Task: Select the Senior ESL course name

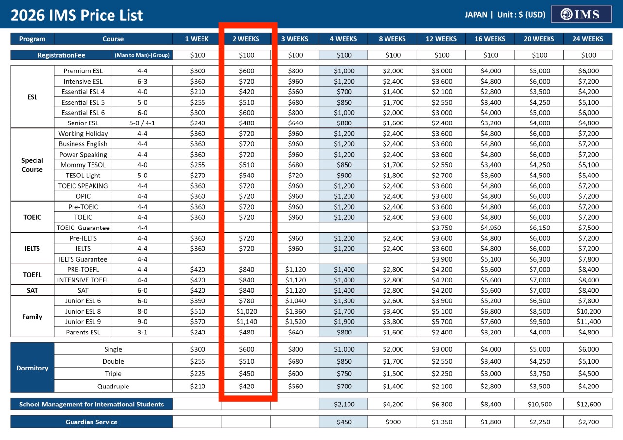Action: pos(84,123)
